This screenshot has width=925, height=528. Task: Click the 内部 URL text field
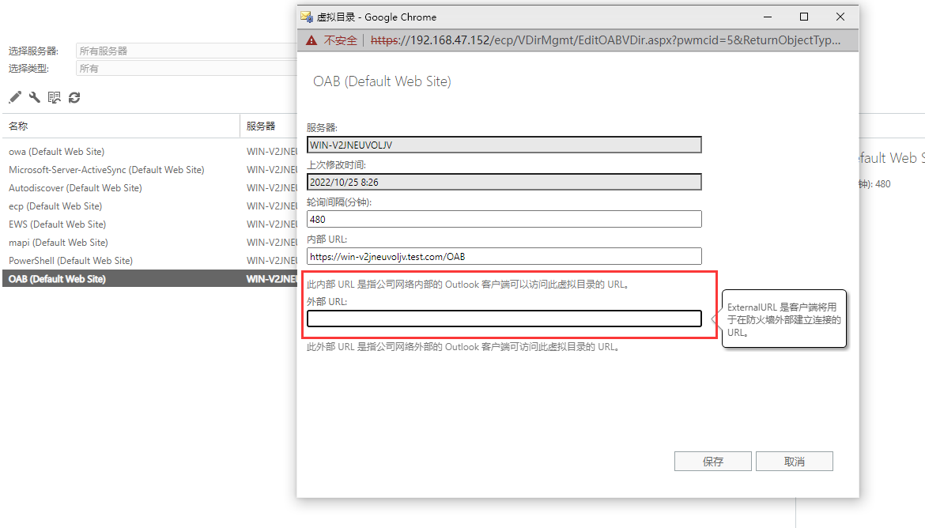[504, 256]
